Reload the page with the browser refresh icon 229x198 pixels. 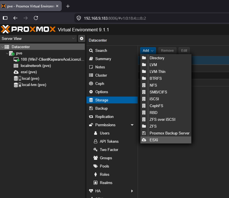(36, 18)
